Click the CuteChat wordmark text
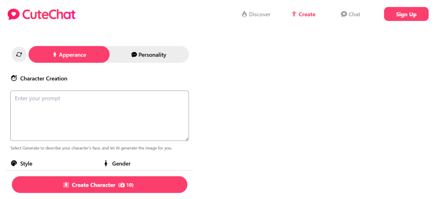 [x=49, y=15]
